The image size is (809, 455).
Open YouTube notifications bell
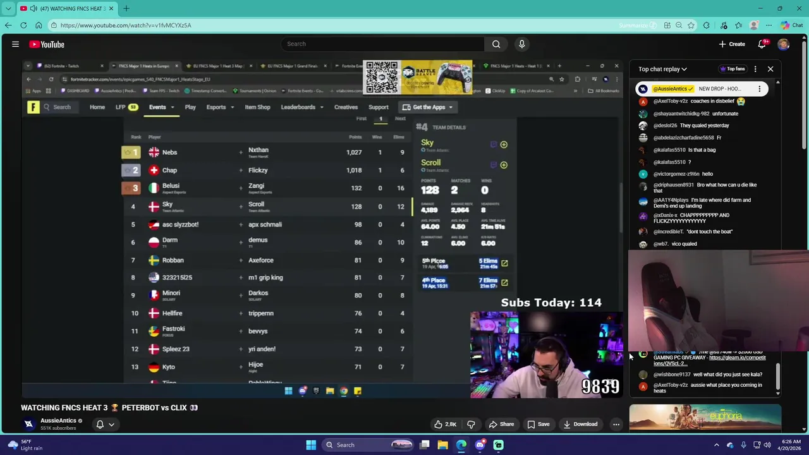[x=762, y=44]
